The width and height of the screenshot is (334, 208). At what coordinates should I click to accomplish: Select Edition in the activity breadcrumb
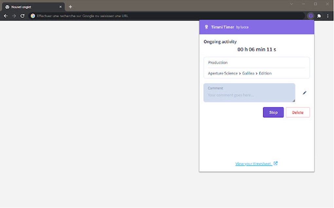[265, 73]
